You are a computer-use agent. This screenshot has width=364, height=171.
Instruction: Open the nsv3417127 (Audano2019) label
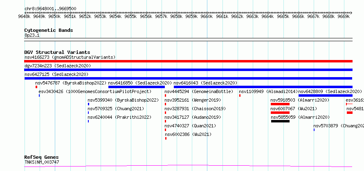(193, 117)
